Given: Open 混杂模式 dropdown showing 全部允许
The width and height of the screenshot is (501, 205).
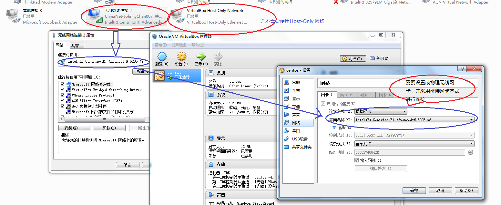Looking at the screenshot, I should coord(414,144).
